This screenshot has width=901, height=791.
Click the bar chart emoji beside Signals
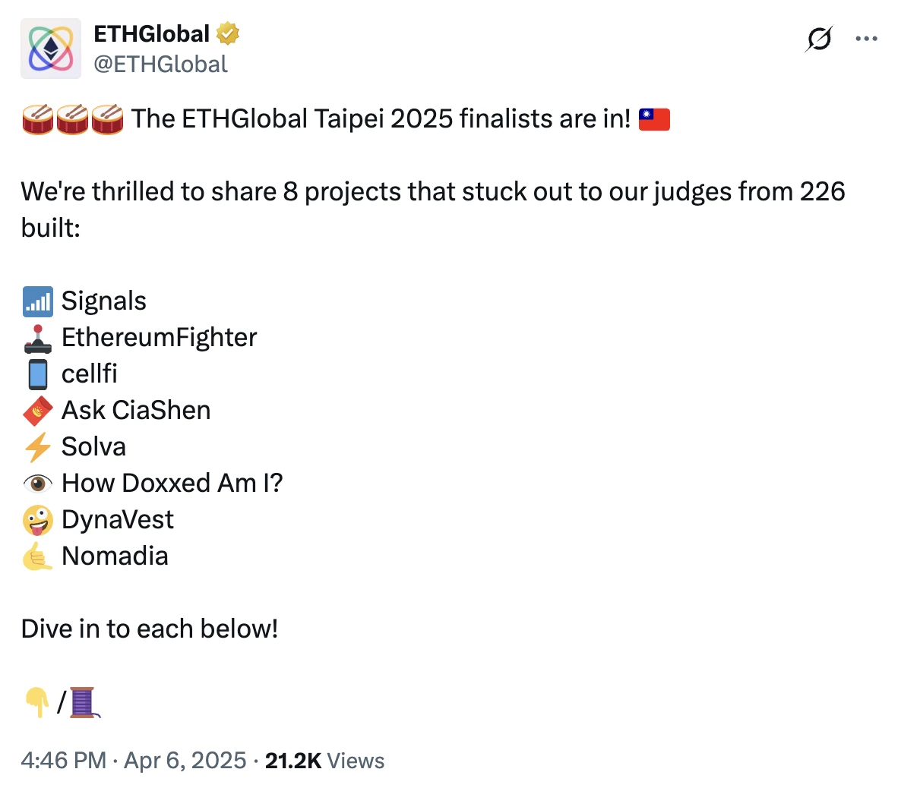(x=36, y=301)
